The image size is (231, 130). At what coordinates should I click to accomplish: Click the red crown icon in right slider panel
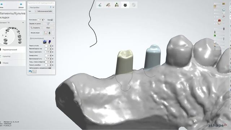click(x=219, y=21)
